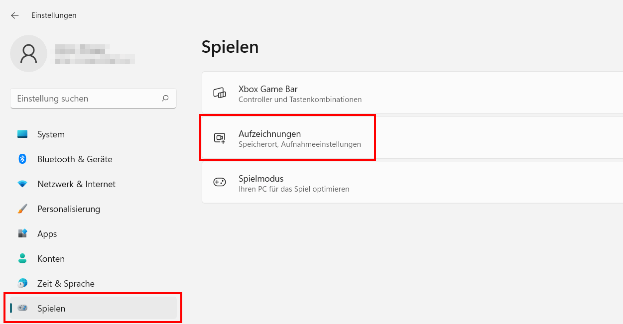The width and height of the screenshot is (623, 324).
Task: Click the Netzwerk & Internet wifi icon
Action: click(x=22, y=184)
